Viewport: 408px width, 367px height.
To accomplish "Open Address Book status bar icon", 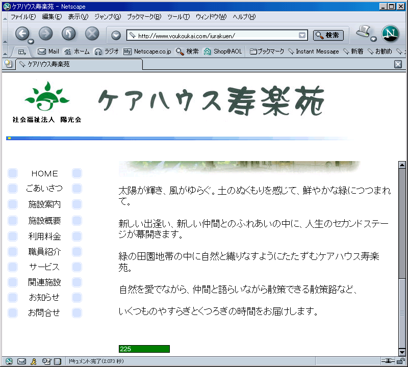I will click(x=58, y=361).
